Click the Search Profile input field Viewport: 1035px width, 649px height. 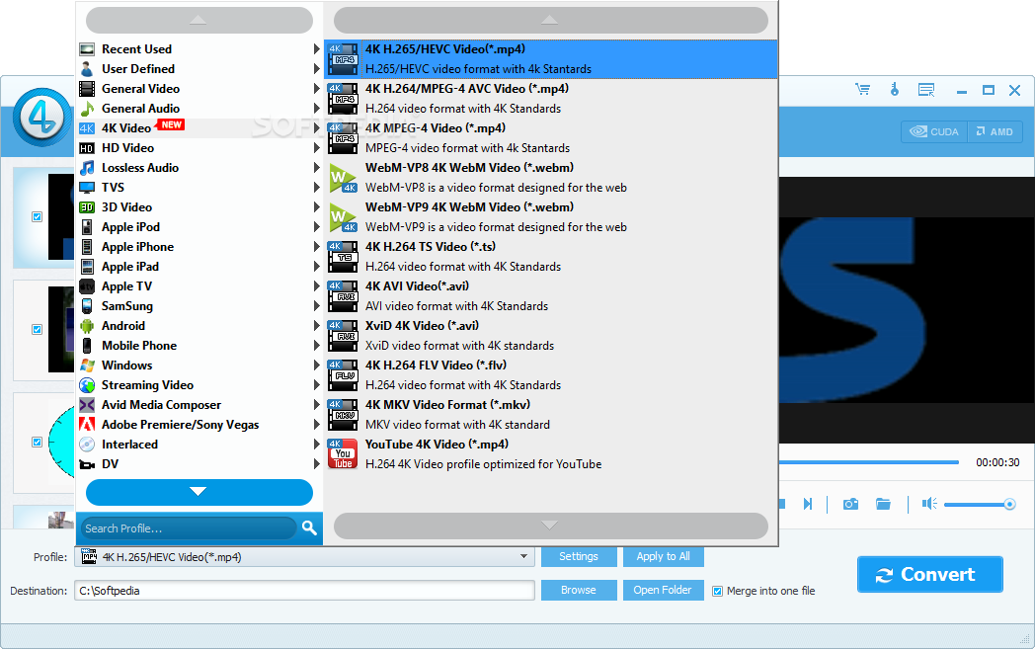click(x=189, y=528)
